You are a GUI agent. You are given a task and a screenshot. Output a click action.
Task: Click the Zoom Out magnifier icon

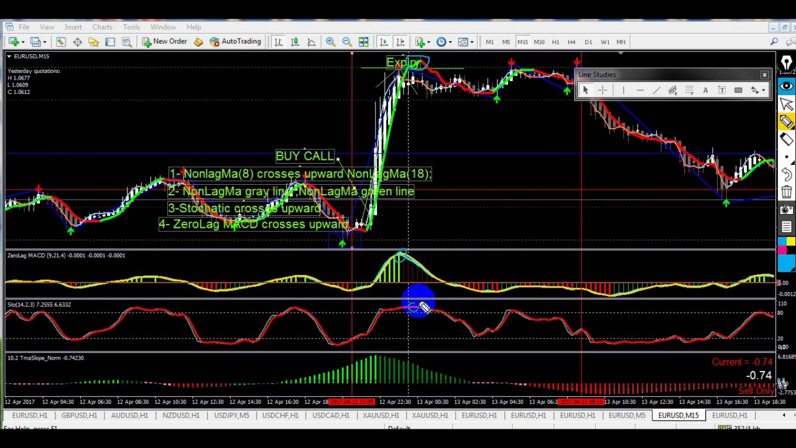click(347, 42)
